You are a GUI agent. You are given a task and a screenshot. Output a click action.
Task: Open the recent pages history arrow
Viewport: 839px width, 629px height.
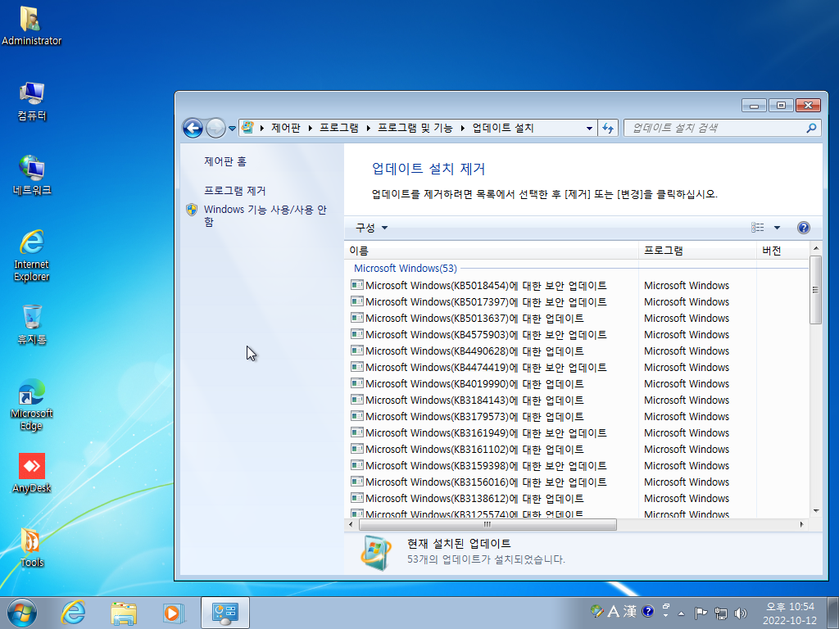click(x=232, y=129)
